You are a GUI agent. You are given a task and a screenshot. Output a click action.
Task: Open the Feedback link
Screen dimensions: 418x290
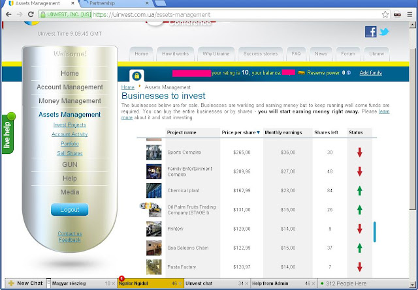[70, 240]
